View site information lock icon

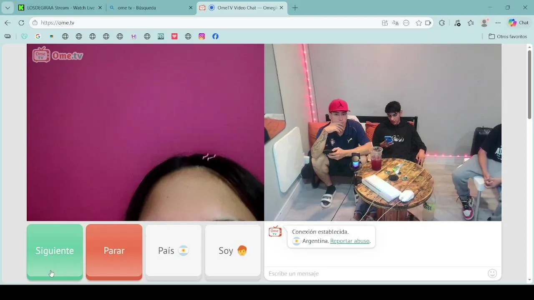[35, 23]
